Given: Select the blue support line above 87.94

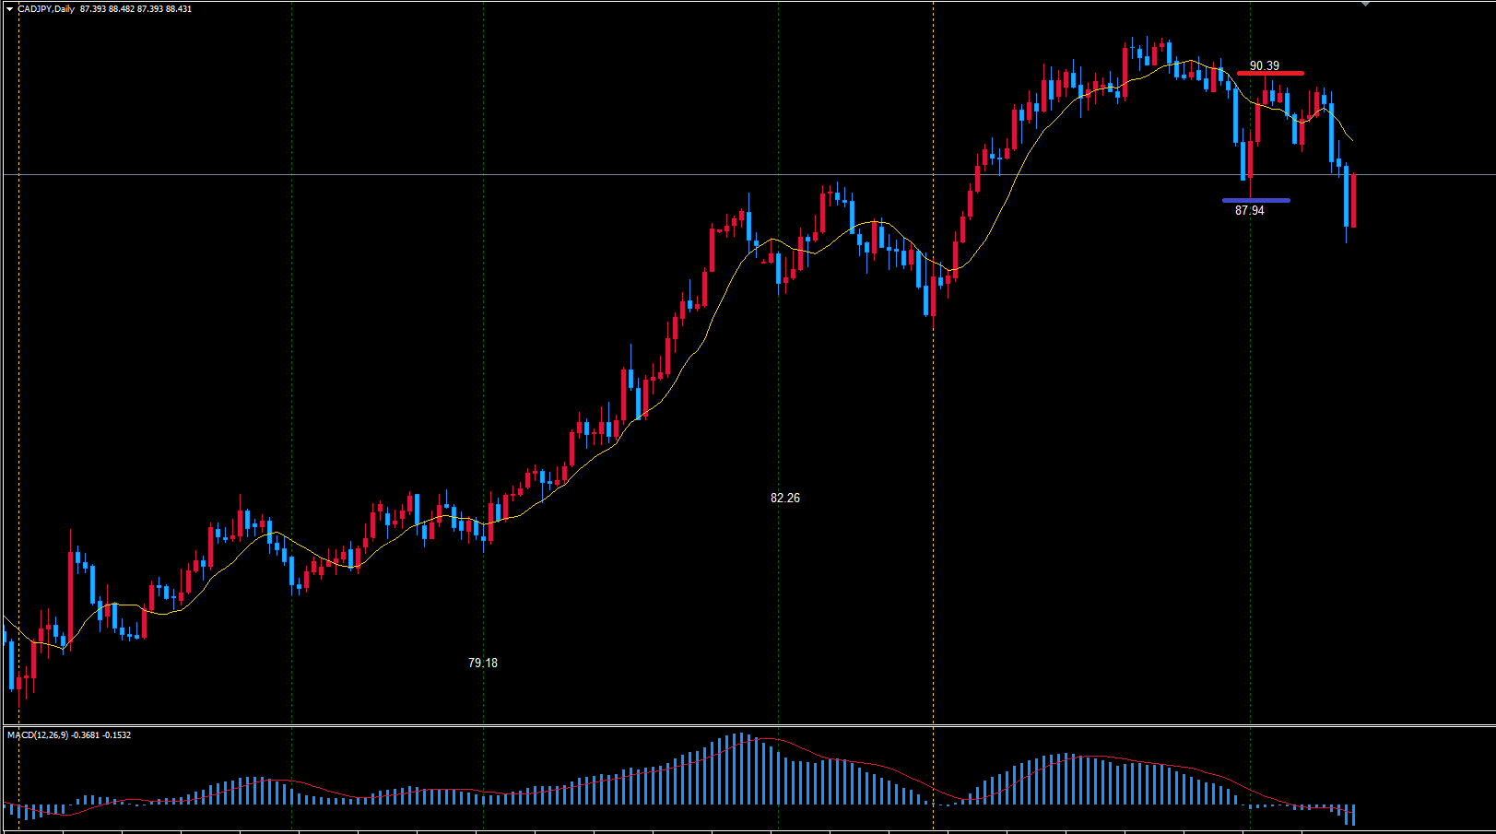Looking at the screenshot, I should point(1255,200).
